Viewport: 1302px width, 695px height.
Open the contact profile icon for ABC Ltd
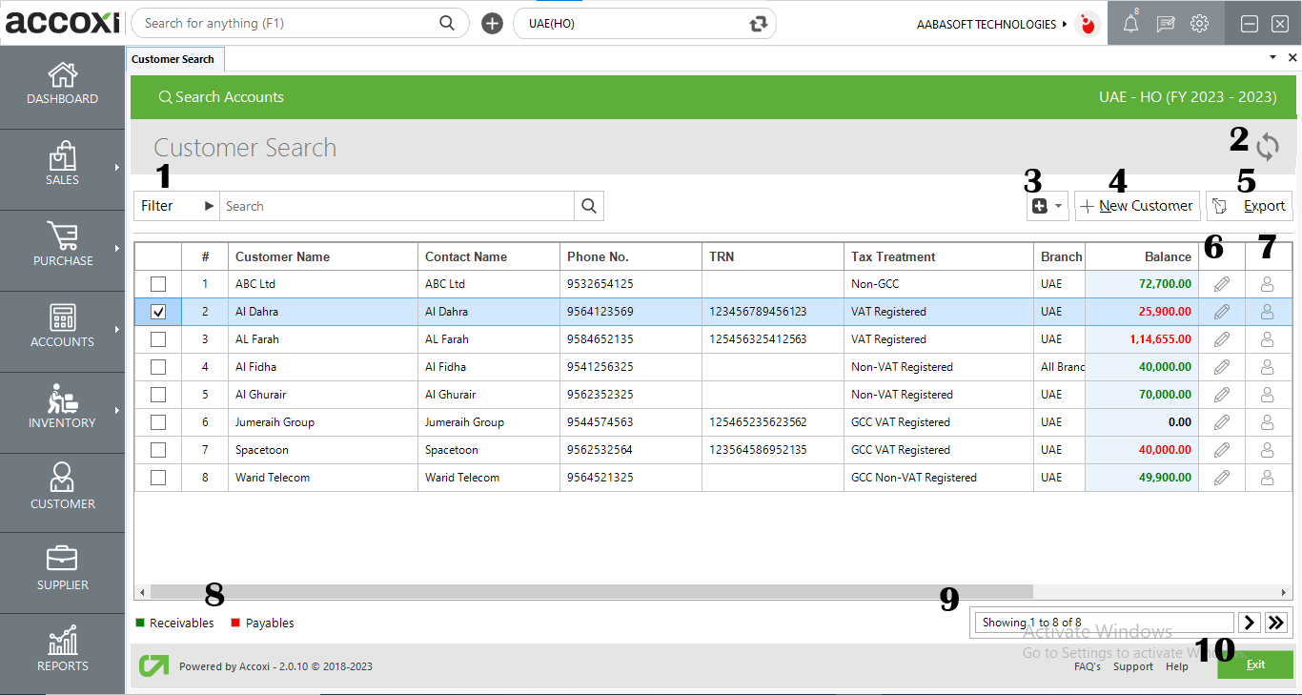[1268, 283]
